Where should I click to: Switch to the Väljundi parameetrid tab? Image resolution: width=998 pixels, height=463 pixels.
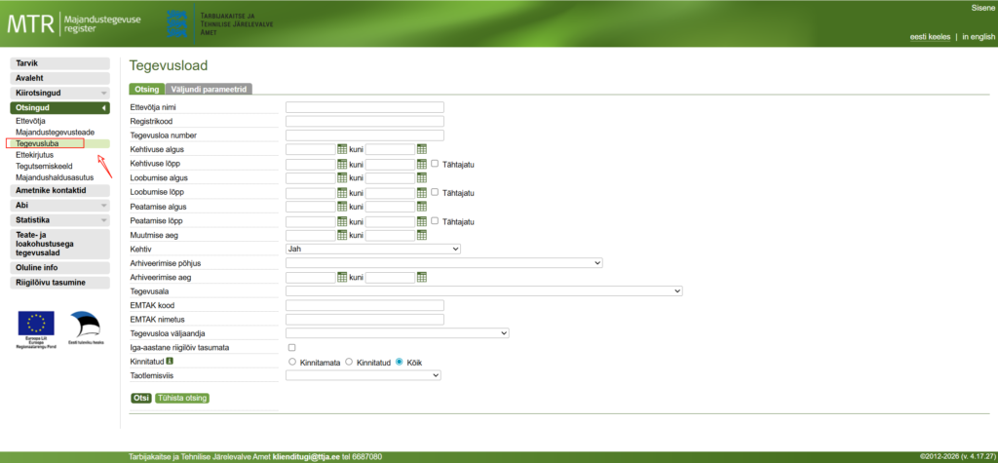pyautogui.click(x=209, y=89)
